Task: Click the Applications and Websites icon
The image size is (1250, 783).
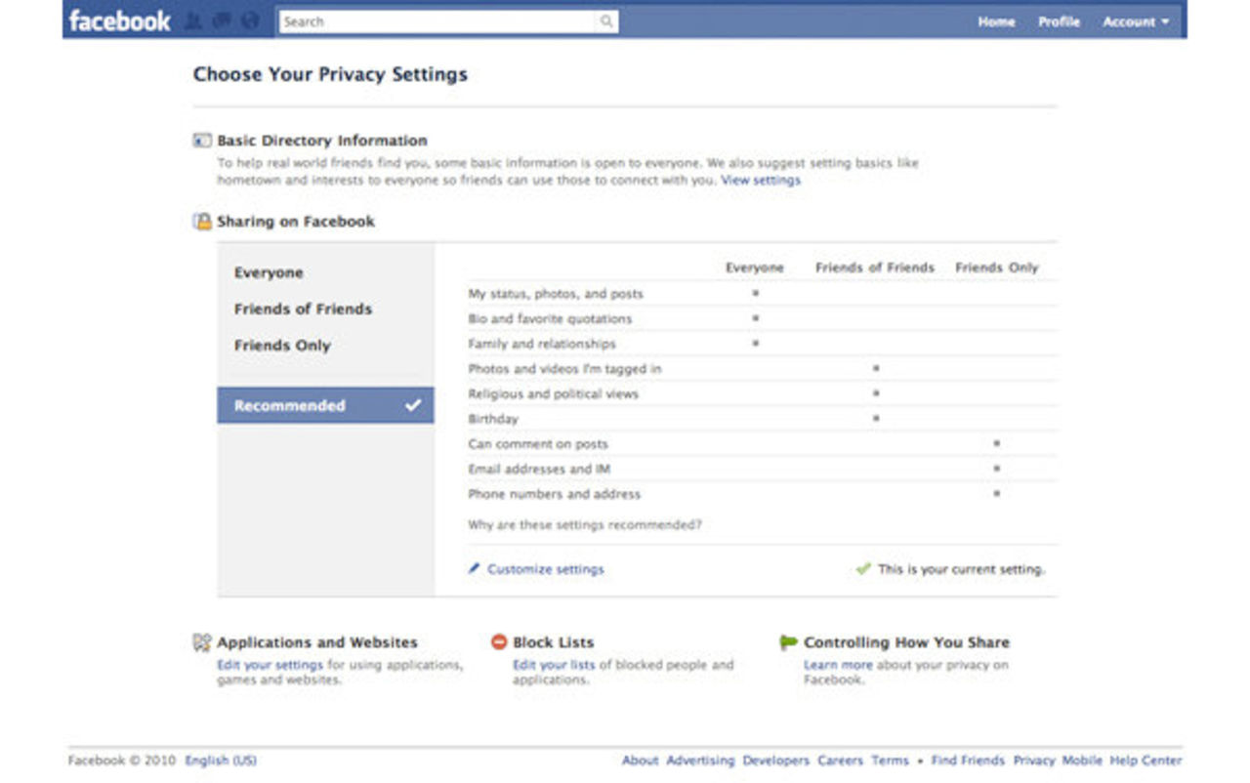Action: [x=202, y=642]
